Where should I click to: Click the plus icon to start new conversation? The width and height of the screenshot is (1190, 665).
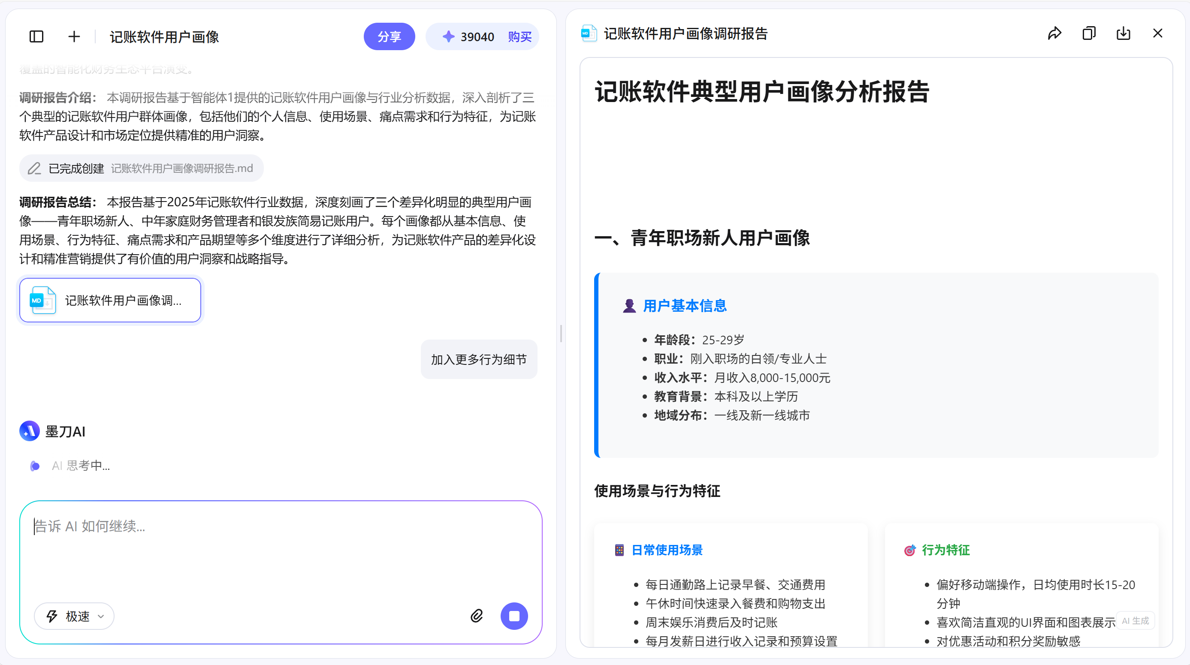(74, 36)
